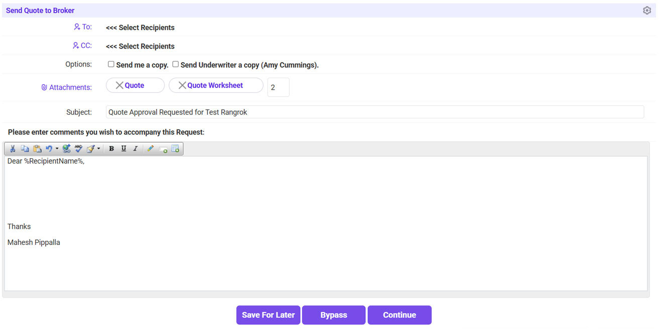This screenshot has width=666, height=330.
Task: Check 'Send Underwriter a copy' option
Action: pyautogui.click(x=176, y=64)
